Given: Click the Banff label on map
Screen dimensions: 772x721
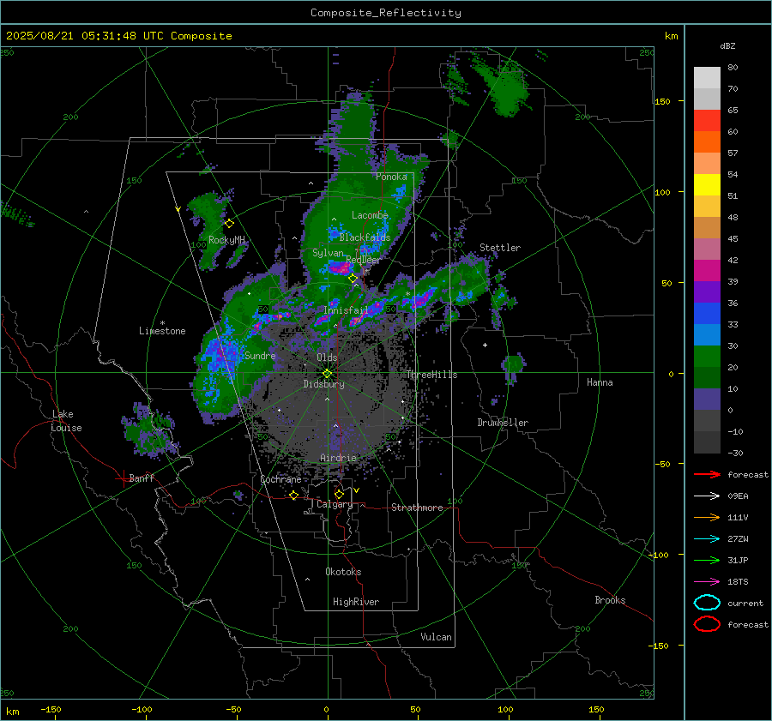Looking at the screenshot, I should [x=142, y=478].
